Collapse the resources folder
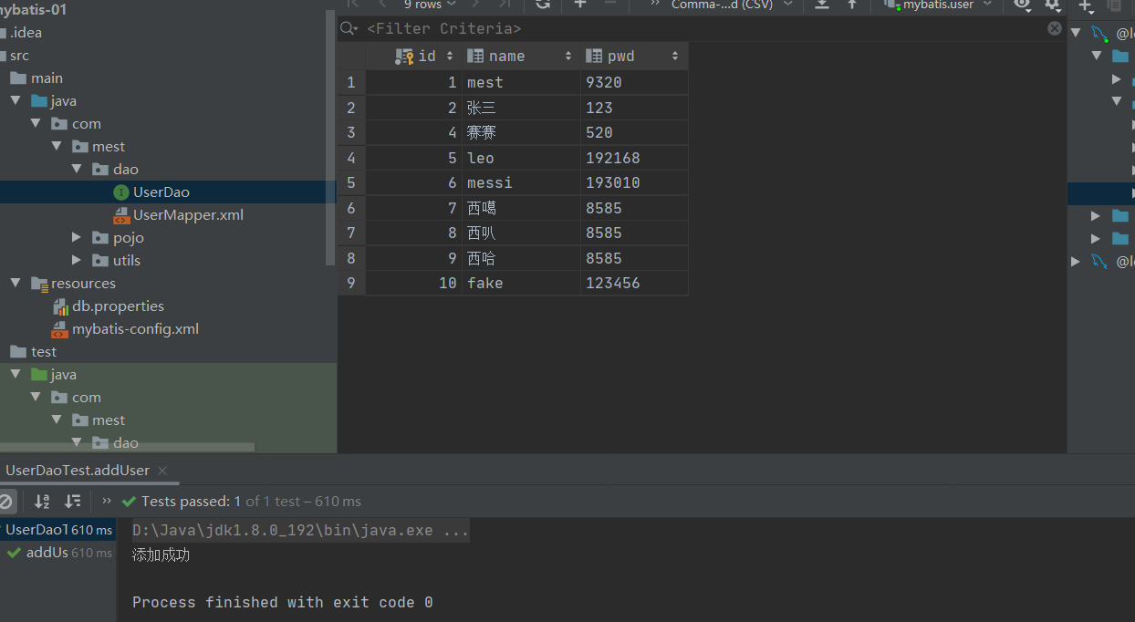 coord(16,283)
